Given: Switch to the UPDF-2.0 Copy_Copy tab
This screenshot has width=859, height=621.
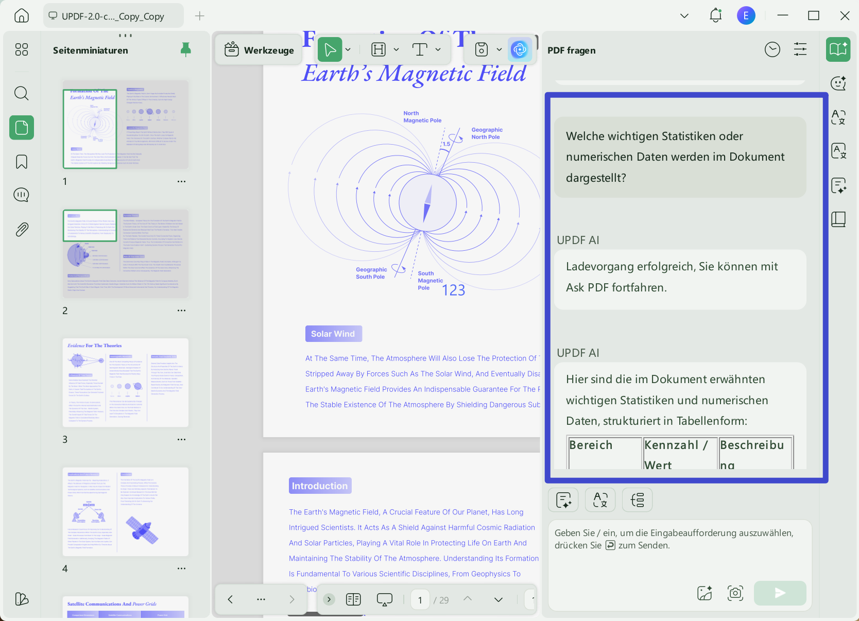Looking at the screenshot, I should tap(113, 16).
